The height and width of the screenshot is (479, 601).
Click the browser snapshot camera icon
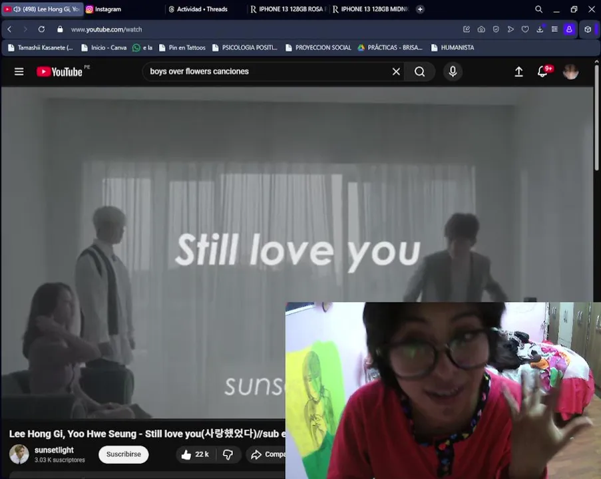tap(481, 29)
